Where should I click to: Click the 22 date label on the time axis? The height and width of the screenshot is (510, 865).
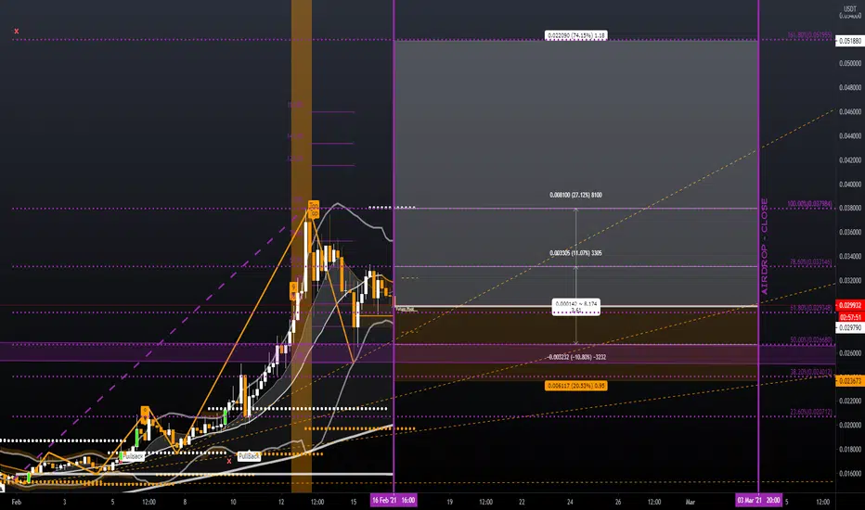[522, 502]
